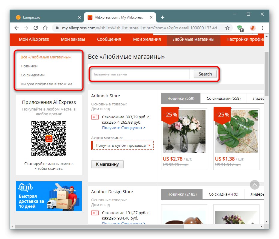
Task: Expand Получить купон продавца dropdown
Action: (x=122, y=145)
